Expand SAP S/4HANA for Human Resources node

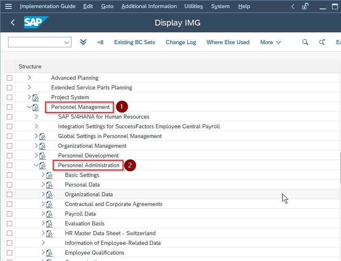pos(36,117)
